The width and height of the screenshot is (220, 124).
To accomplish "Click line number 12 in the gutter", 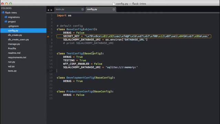I will coord(51,53).
